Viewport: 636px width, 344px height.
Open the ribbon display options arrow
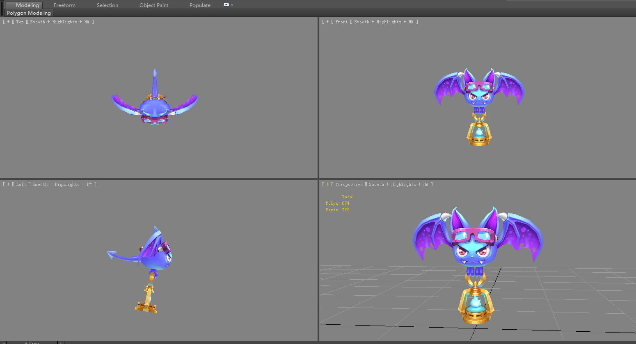(232, 5)
